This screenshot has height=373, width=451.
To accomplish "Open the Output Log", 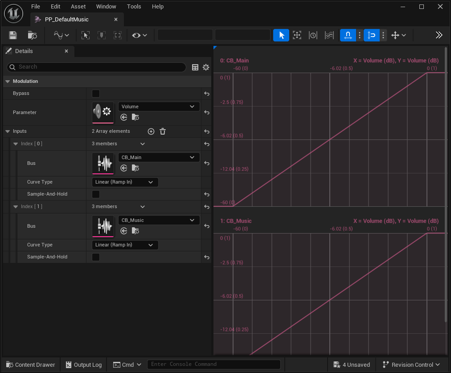I will [x=83, y=365].
